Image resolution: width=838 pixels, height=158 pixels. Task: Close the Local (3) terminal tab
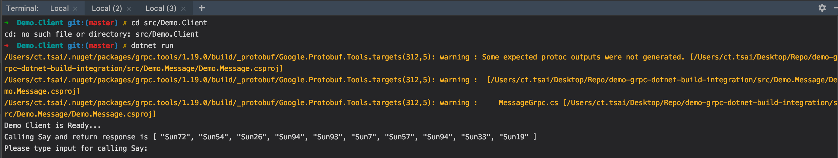(183, 9)
